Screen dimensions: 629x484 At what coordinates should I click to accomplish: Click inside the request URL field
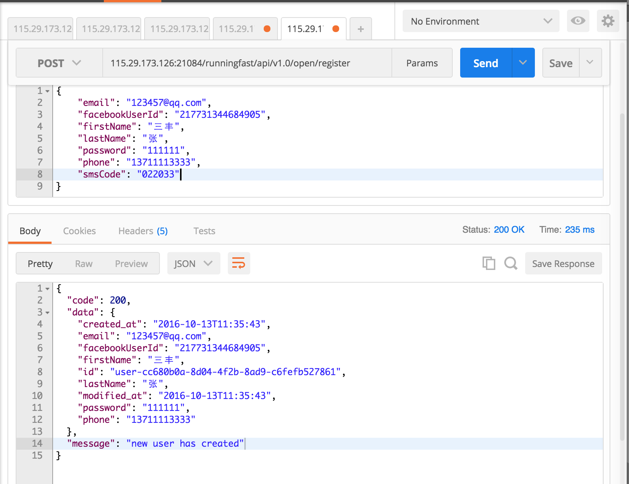point(247,63)
